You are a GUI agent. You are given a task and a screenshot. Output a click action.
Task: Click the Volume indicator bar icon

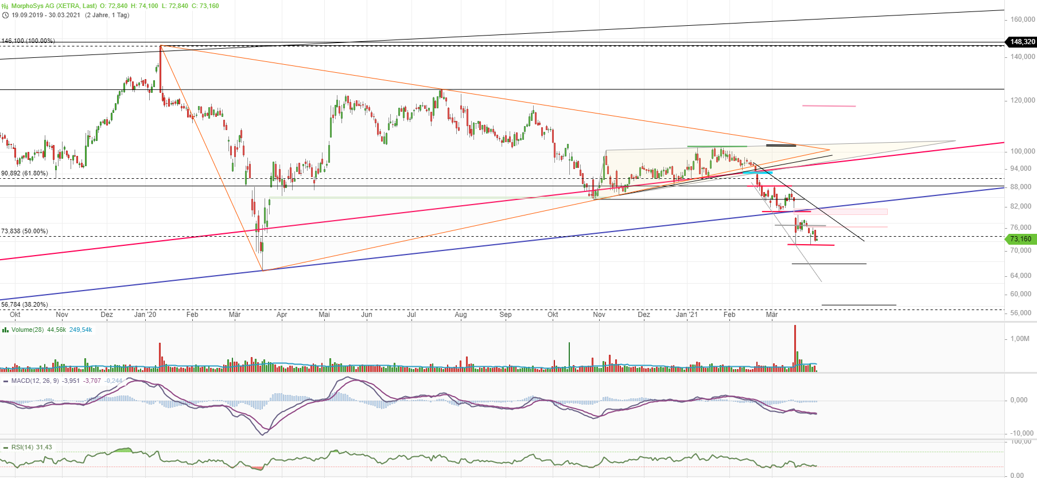coord(5,330)
